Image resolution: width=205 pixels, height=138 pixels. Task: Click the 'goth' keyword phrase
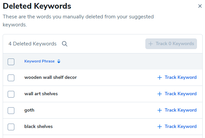[x=29, y=110]
